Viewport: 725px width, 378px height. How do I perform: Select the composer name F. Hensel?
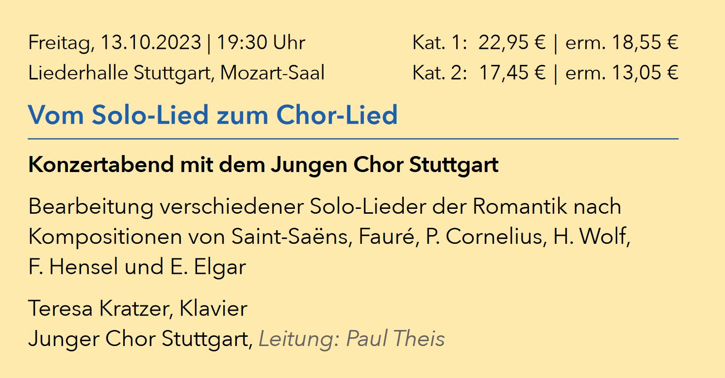click(x=74, y=268)
